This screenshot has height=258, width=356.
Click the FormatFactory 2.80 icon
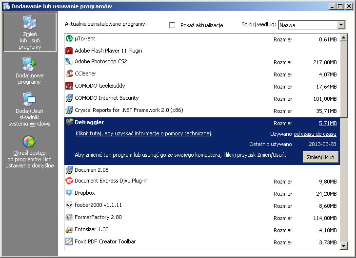[x=69, y=217]
